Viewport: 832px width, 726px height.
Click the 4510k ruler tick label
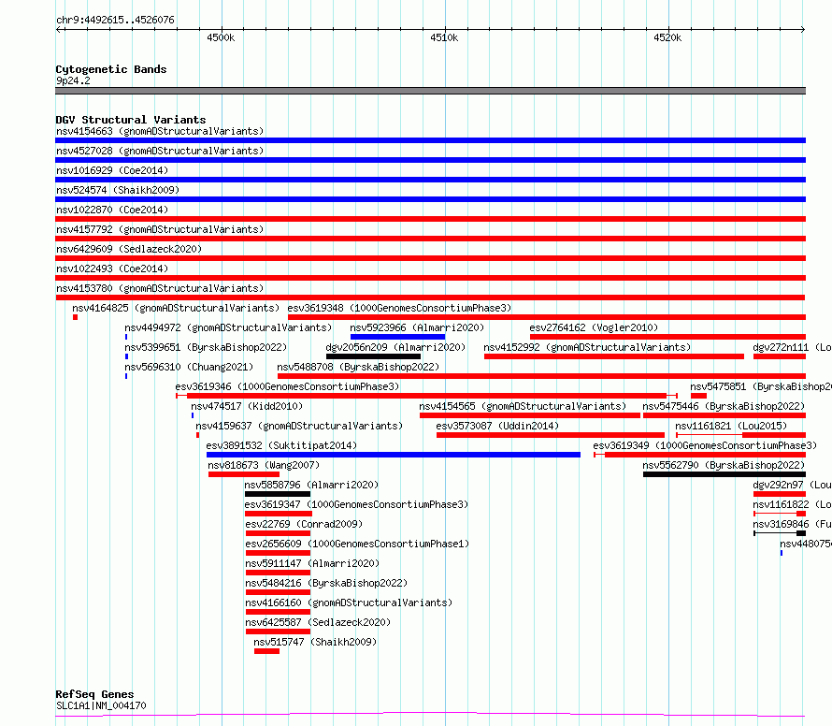click(444, 37)
